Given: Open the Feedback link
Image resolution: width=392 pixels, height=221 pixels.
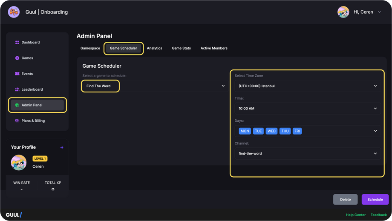Looking at the screenshot, I should pyautogui.click(x=378, y=215).
